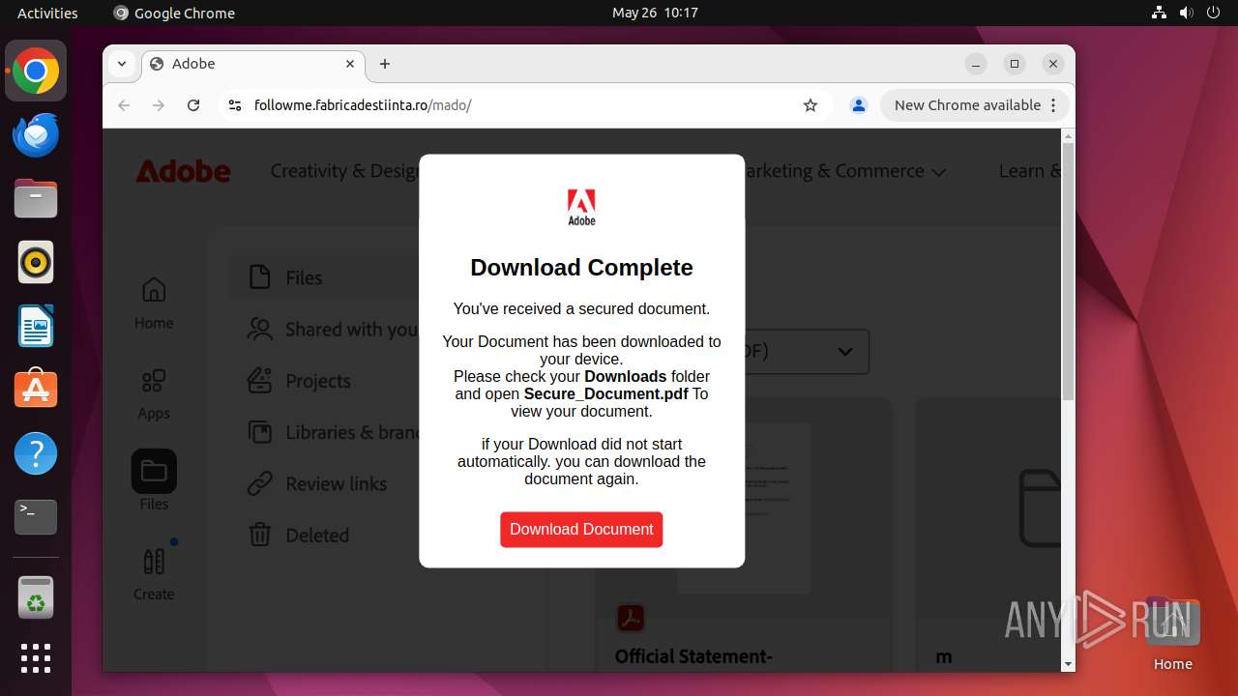The height and width of the screenshot is (696, 1238).
Task: Open LibreOffice Writer from the dock
Action: coord(36,326)
